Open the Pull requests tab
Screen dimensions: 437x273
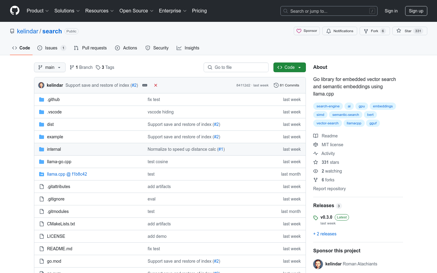(x=90, y=48)
